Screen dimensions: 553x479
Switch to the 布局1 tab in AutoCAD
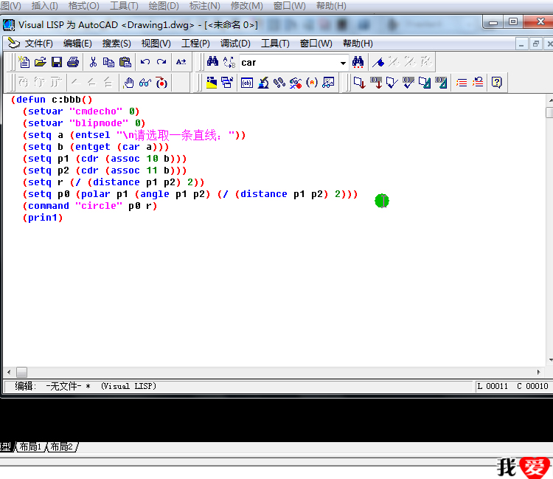[30, 447]
